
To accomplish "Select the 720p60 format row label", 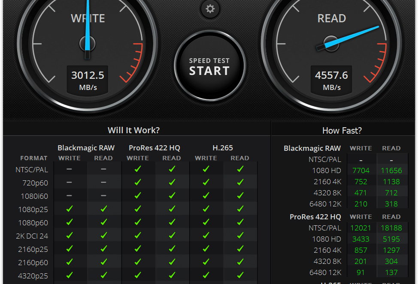I will [35, 183].
